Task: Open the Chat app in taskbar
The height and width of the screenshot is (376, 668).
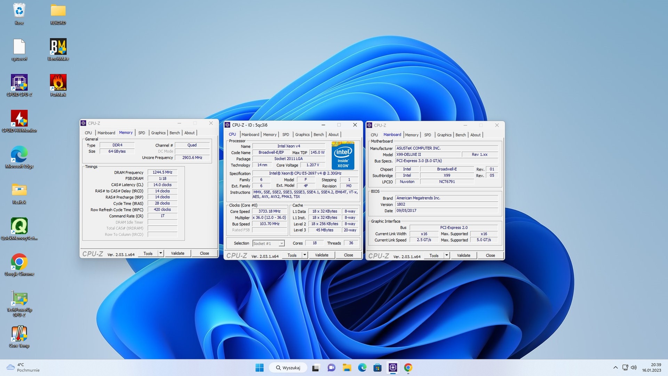Action: point(331,368)
